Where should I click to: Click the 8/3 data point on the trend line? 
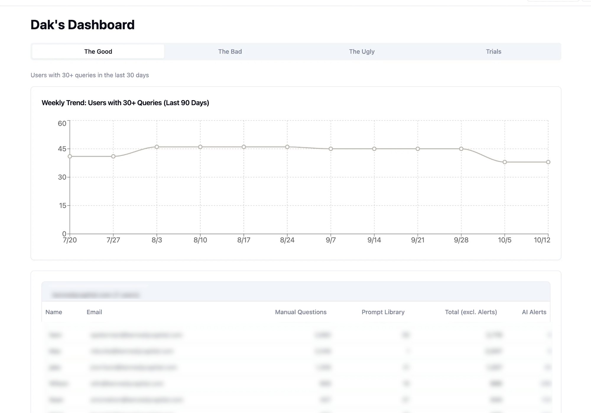click(157, 146)
